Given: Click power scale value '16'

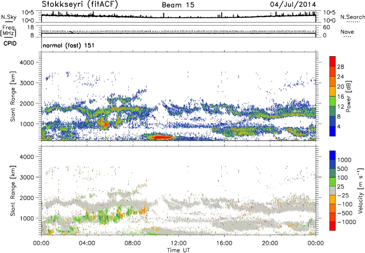Looking at the screenshot, I should [x=340, y=97].
